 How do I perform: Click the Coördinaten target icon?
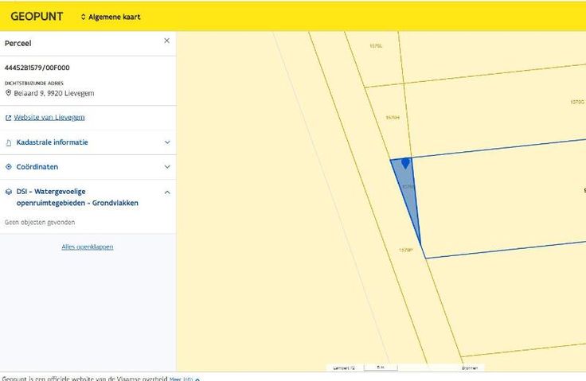(9, 167)
